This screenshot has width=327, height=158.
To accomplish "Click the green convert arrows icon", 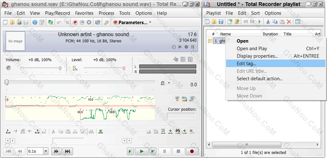I will click(51, 23).
